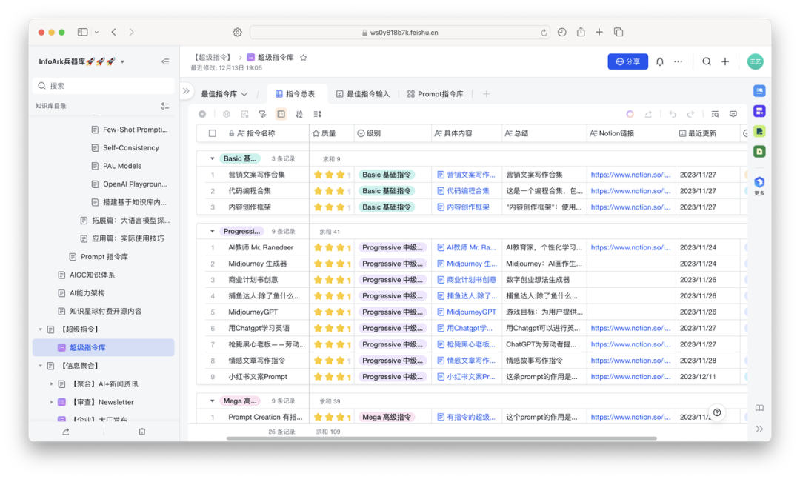Collapse the Basic 基础指令 group
This screenshot has width=800, height=479.
pos(213,158)
